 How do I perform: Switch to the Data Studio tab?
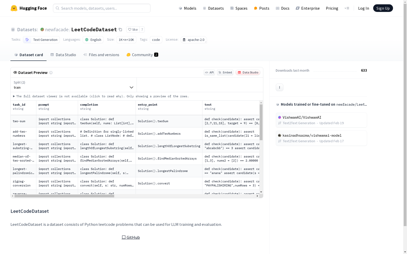[x=63, y=55]
